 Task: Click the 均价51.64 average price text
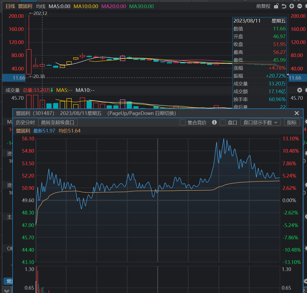[70, 131]
